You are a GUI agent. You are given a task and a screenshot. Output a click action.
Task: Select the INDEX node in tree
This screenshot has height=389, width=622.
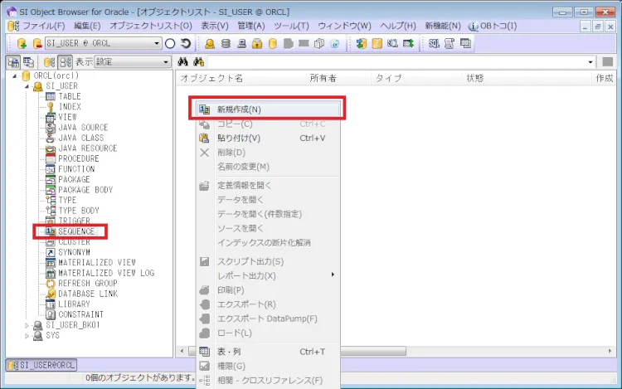(x=70, y=107)
